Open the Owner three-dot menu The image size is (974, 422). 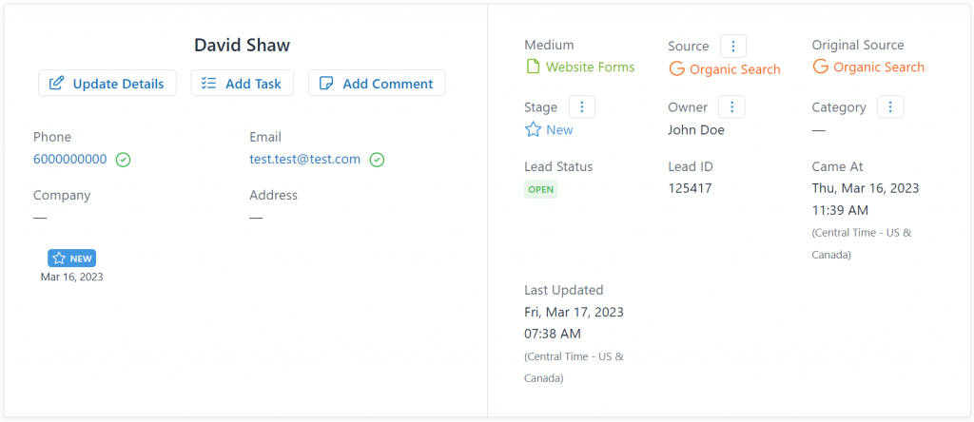[731, 106]
